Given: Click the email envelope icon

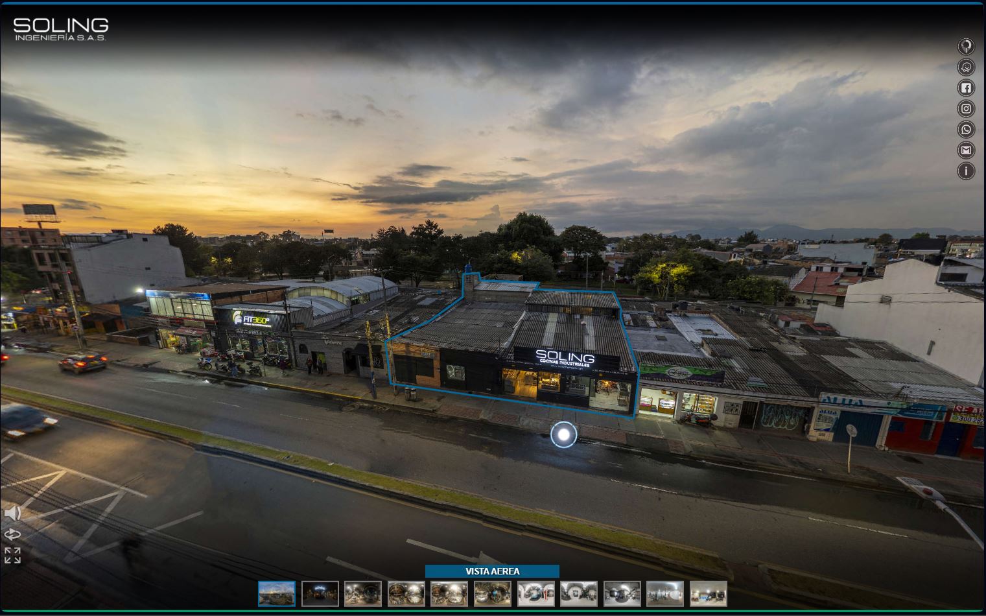Looking at the screenshot, I should pos(966,150).
